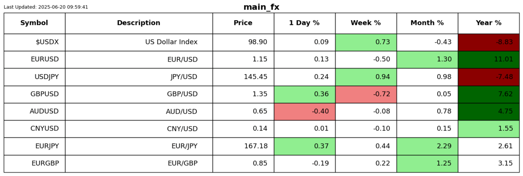This screenshot has height=176, width=523.
Task: Click the red AUDUSD 1 Day % cell
Action: tap(304, 112)
